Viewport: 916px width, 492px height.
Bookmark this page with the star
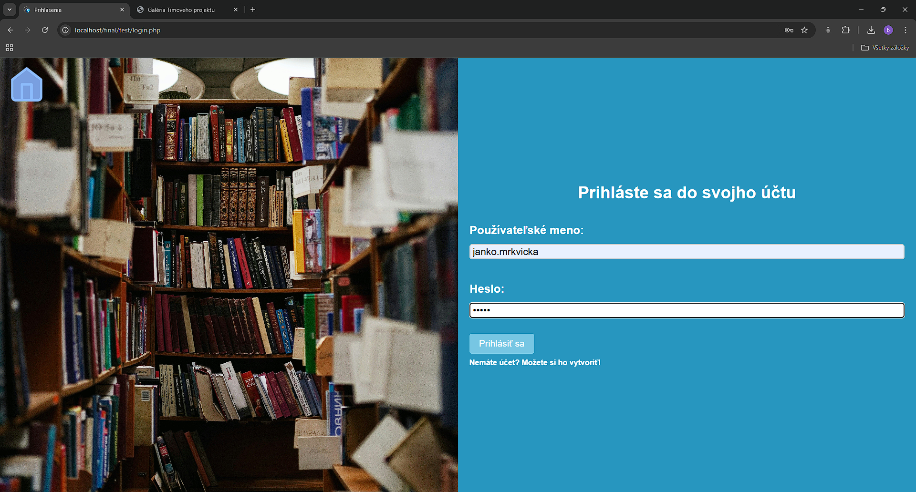pyautogui.click(x=804, y=30)
